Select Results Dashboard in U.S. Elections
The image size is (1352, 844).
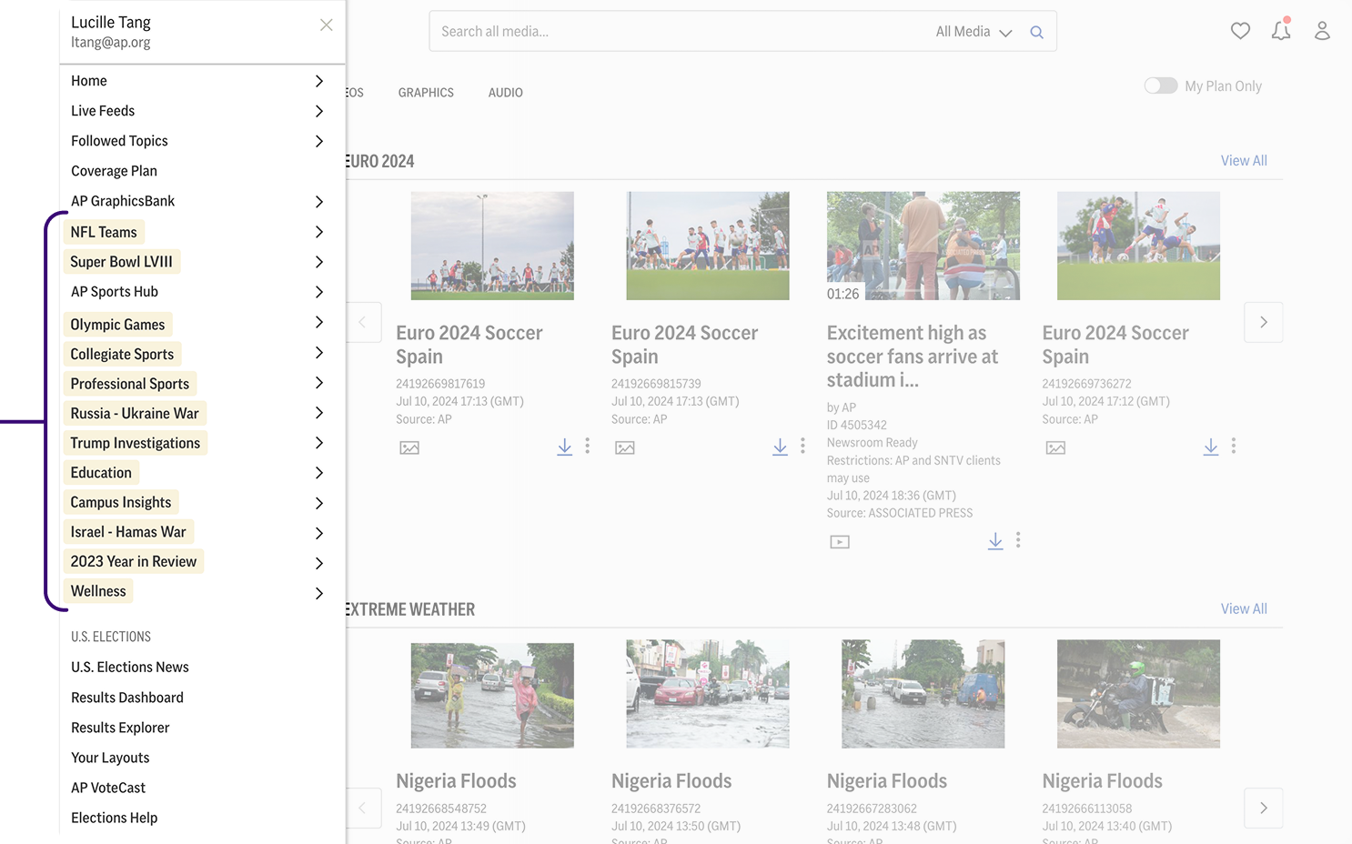127,698
